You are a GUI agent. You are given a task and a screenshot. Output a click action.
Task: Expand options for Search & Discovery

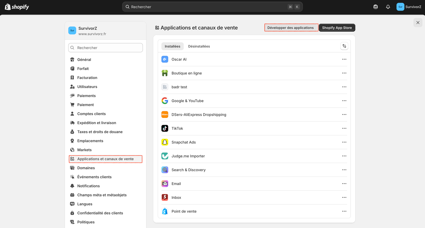pyautogui.click(x=344, y=170)
